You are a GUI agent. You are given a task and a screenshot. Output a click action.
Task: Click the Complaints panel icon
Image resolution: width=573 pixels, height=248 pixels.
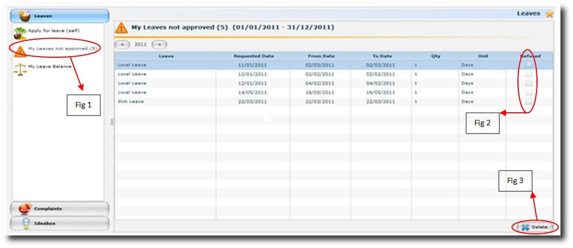25,209
